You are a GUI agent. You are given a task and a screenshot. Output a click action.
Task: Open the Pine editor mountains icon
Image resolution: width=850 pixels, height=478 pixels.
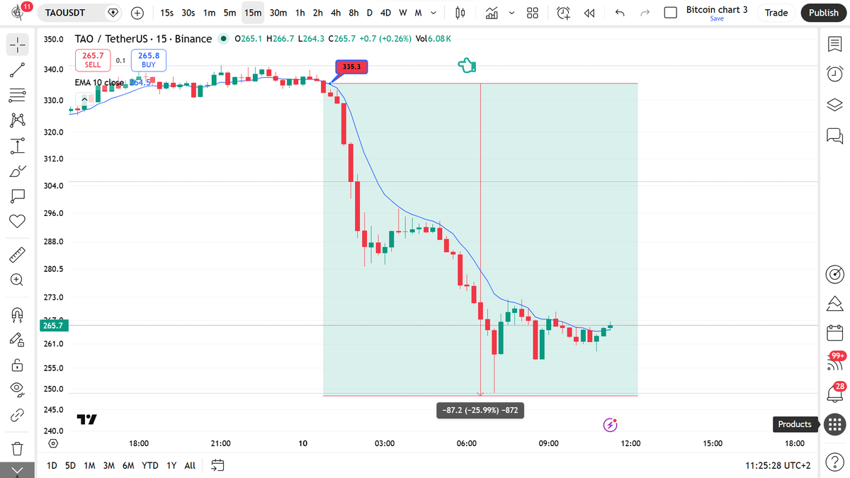(x=835, y=304)
